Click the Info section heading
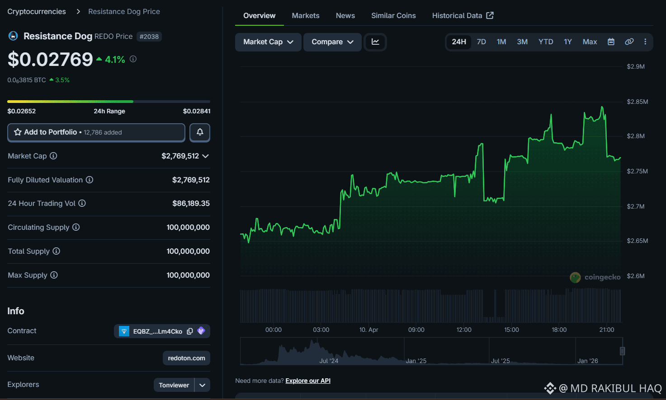This screenshot has height=400, width=666. pos(16,311)
